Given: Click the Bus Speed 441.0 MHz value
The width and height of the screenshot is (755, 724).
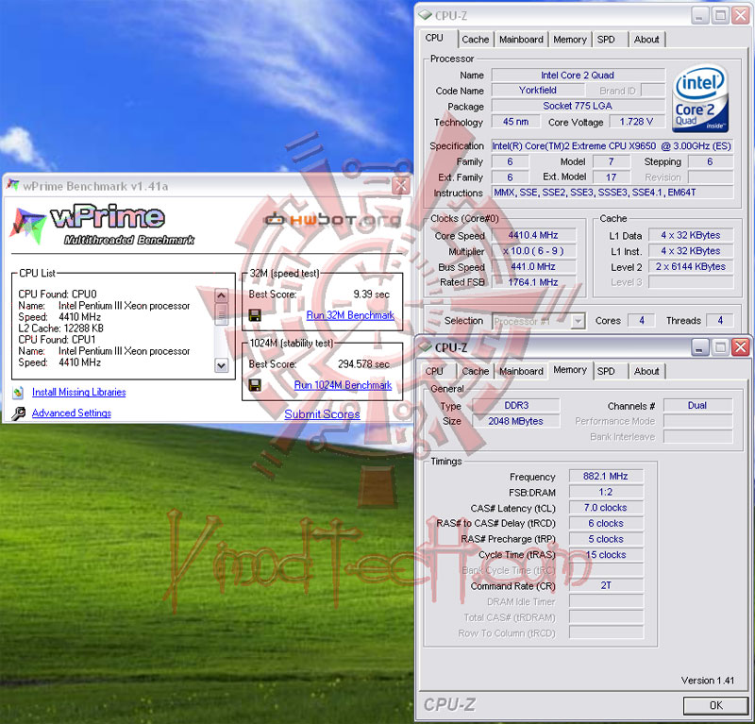Looking at the screenshot, I should coord(533,266).
